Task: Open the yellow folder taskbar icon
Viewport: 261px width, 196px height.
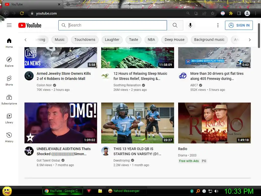Action: pos(100,191)
